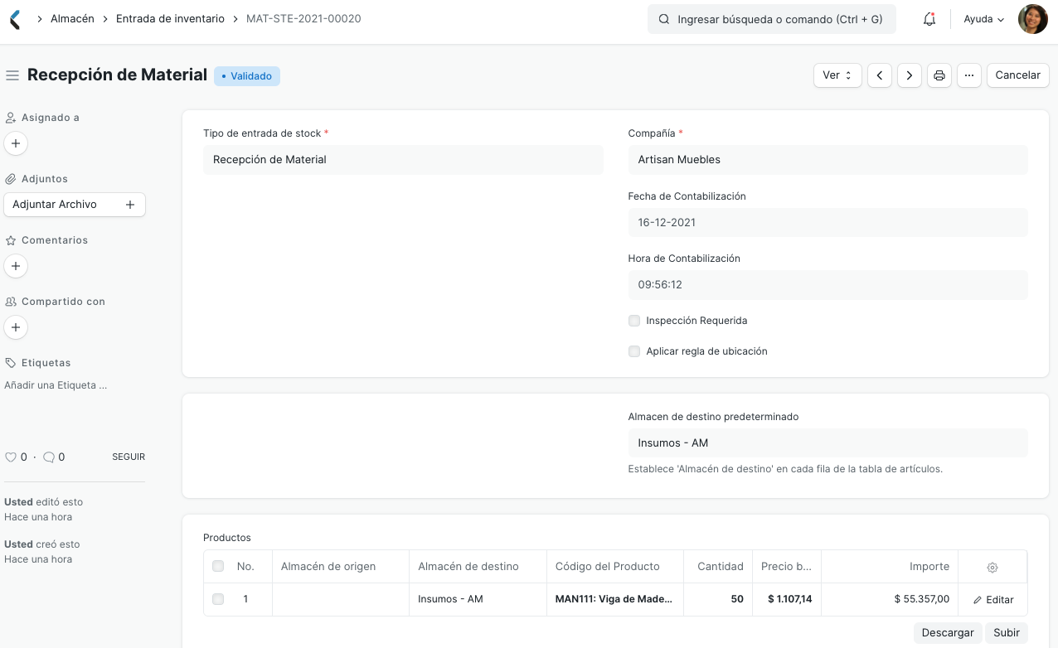
Task: Click price cell $ 1.107,14
Action: (x=787, y=599)
